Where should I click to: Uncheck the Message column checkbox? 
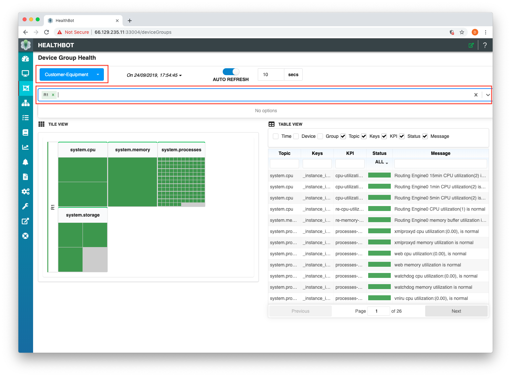click(425, 136)
